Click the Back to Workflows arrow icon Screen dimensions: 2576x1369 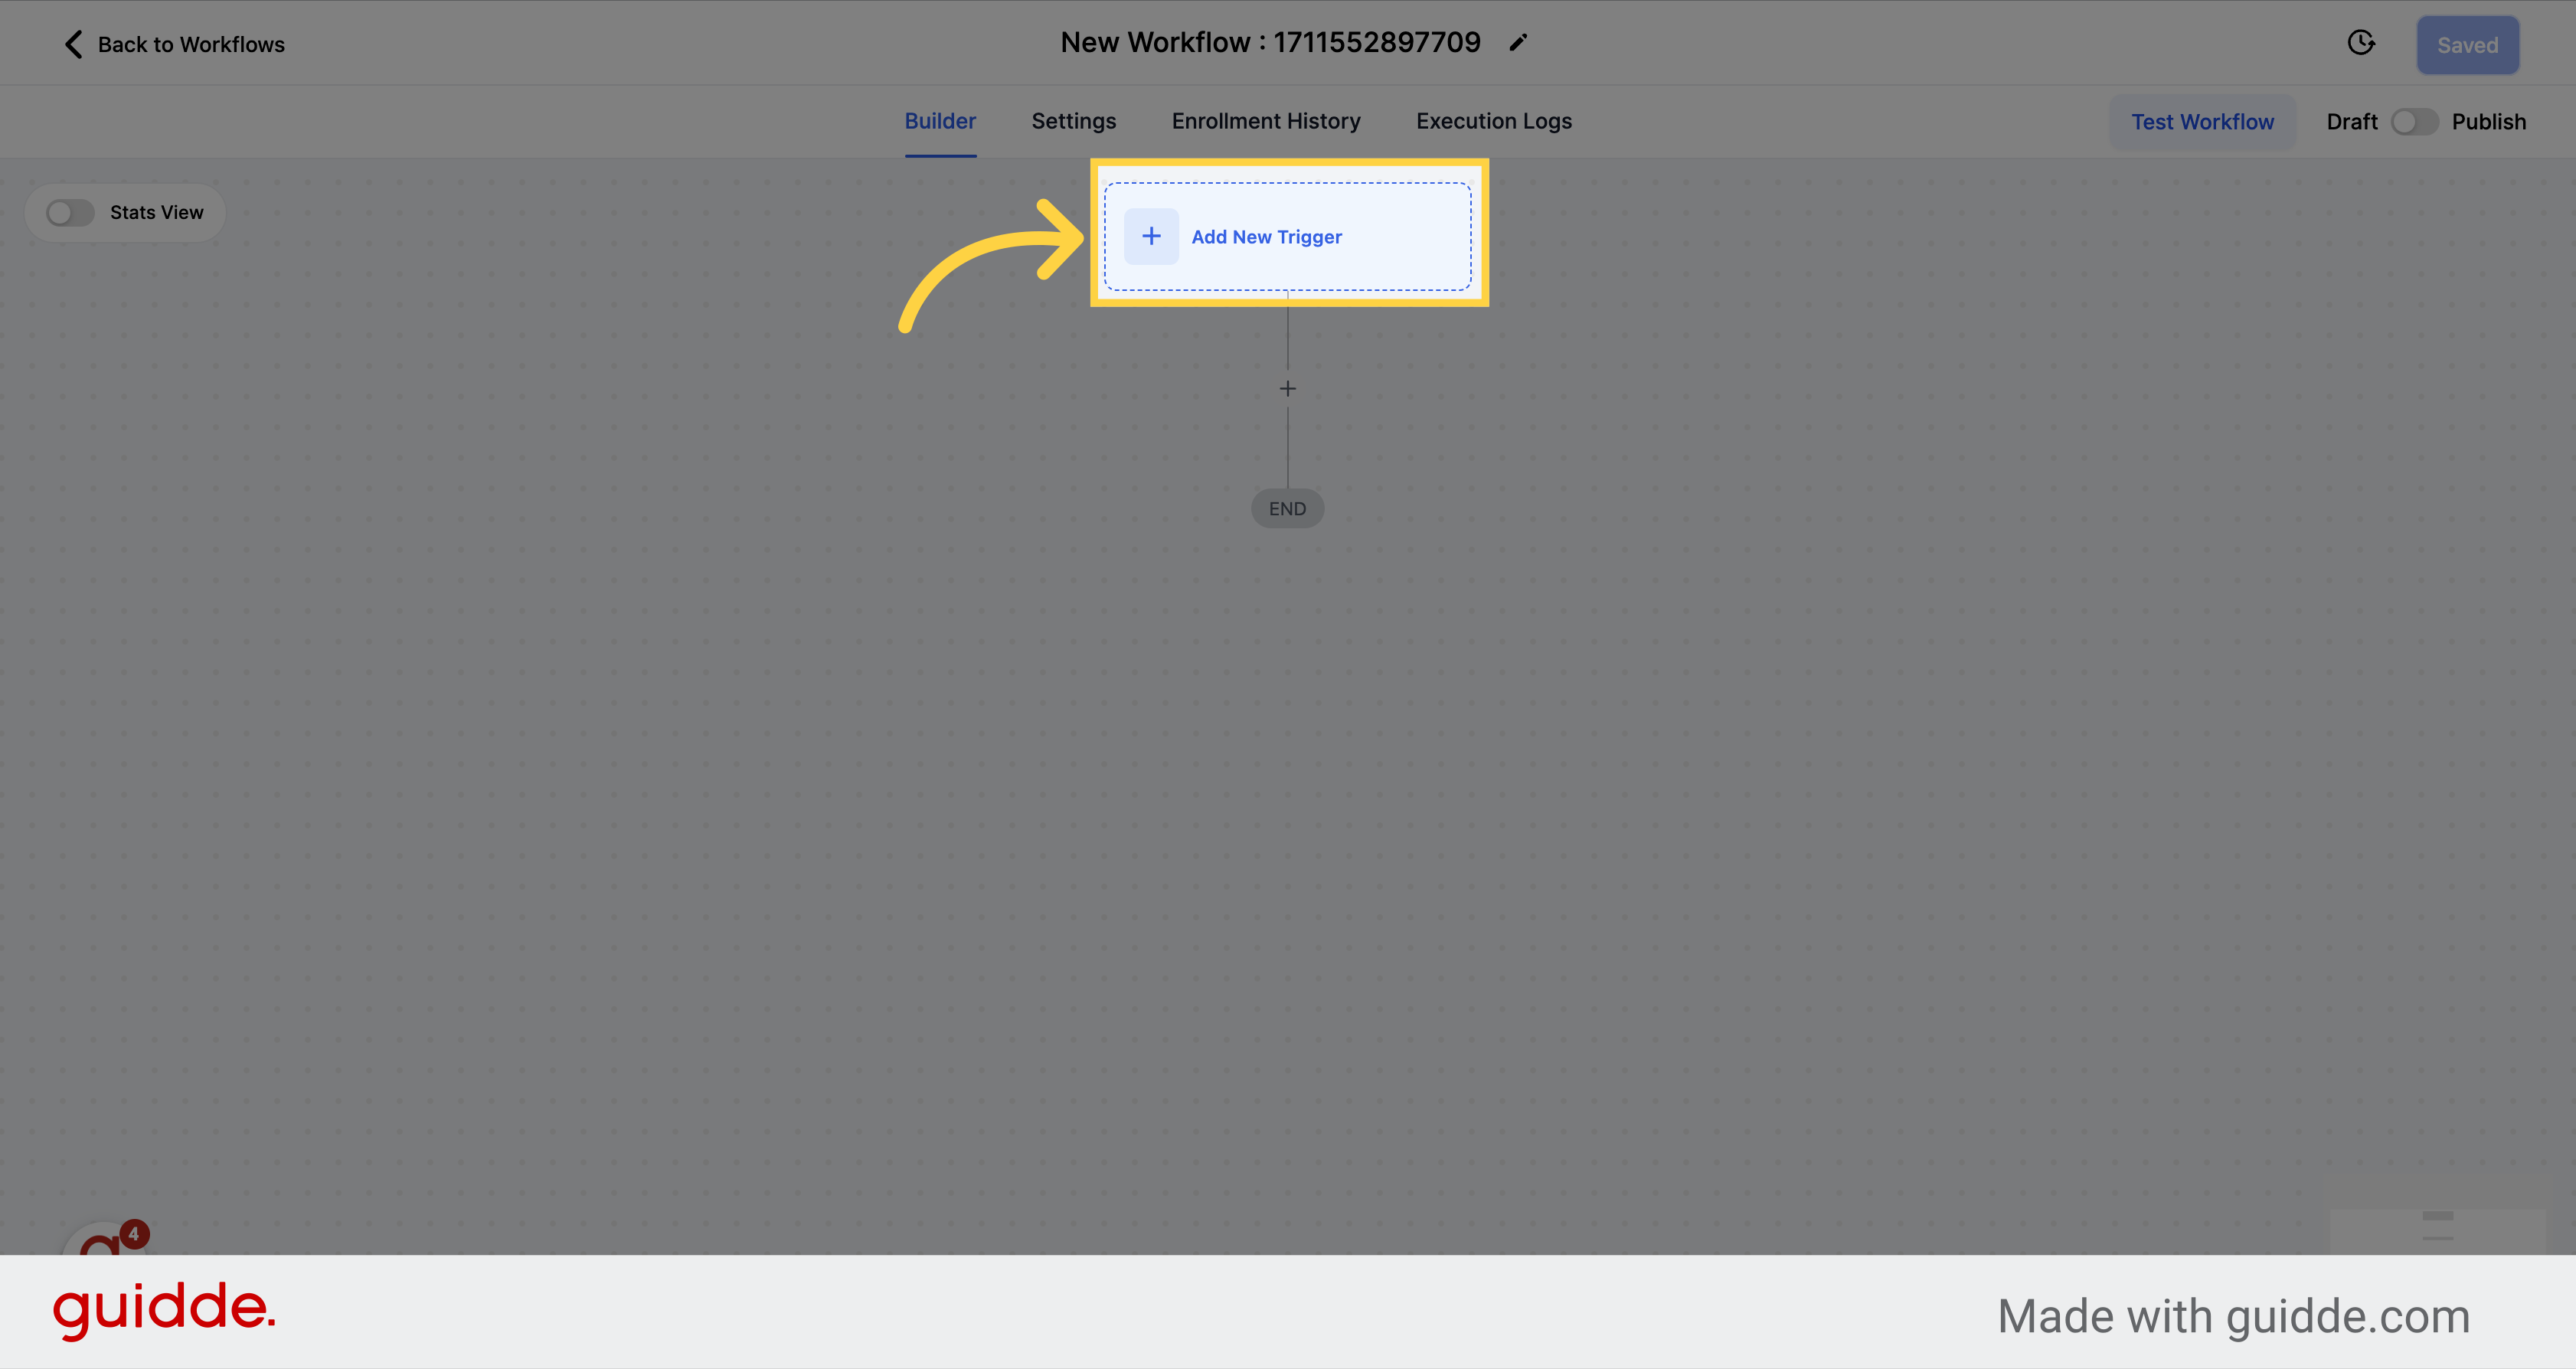point(71,43)
